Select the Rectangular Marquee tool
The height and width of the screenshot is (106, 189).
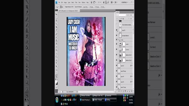pos(56,18)
